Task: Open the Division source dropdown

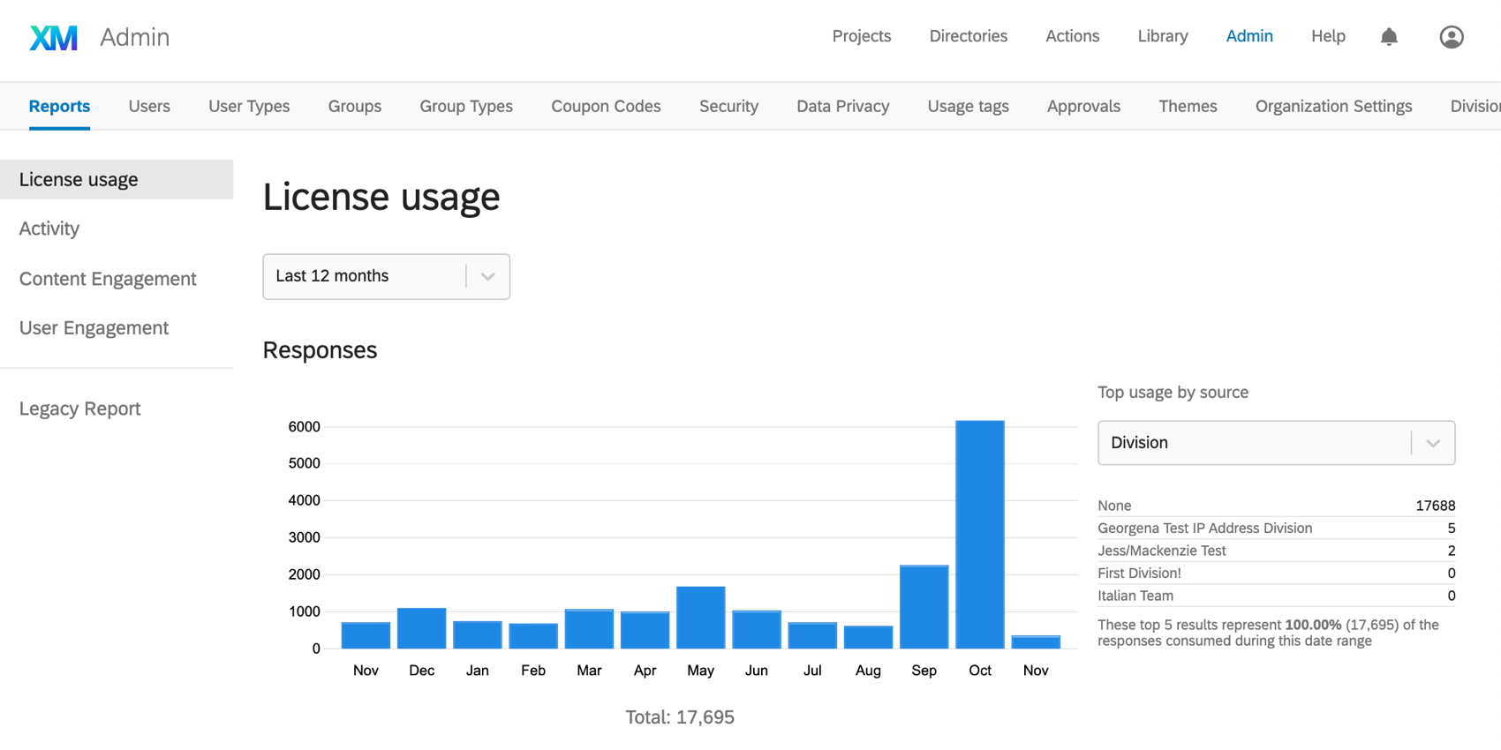Action: pyautogui.click(x=1275, y=442)
